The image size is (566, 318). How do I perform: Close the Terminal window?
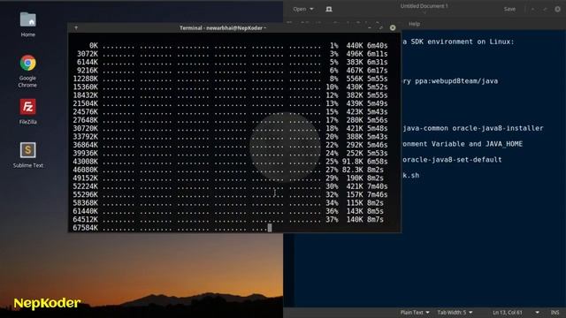393,27
